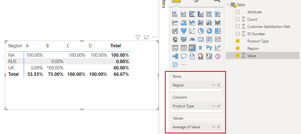The image size is (301, 134).
Task: Open Focus mode for the matrix visual
Action: pyautogui.click(x=146, y=37)
